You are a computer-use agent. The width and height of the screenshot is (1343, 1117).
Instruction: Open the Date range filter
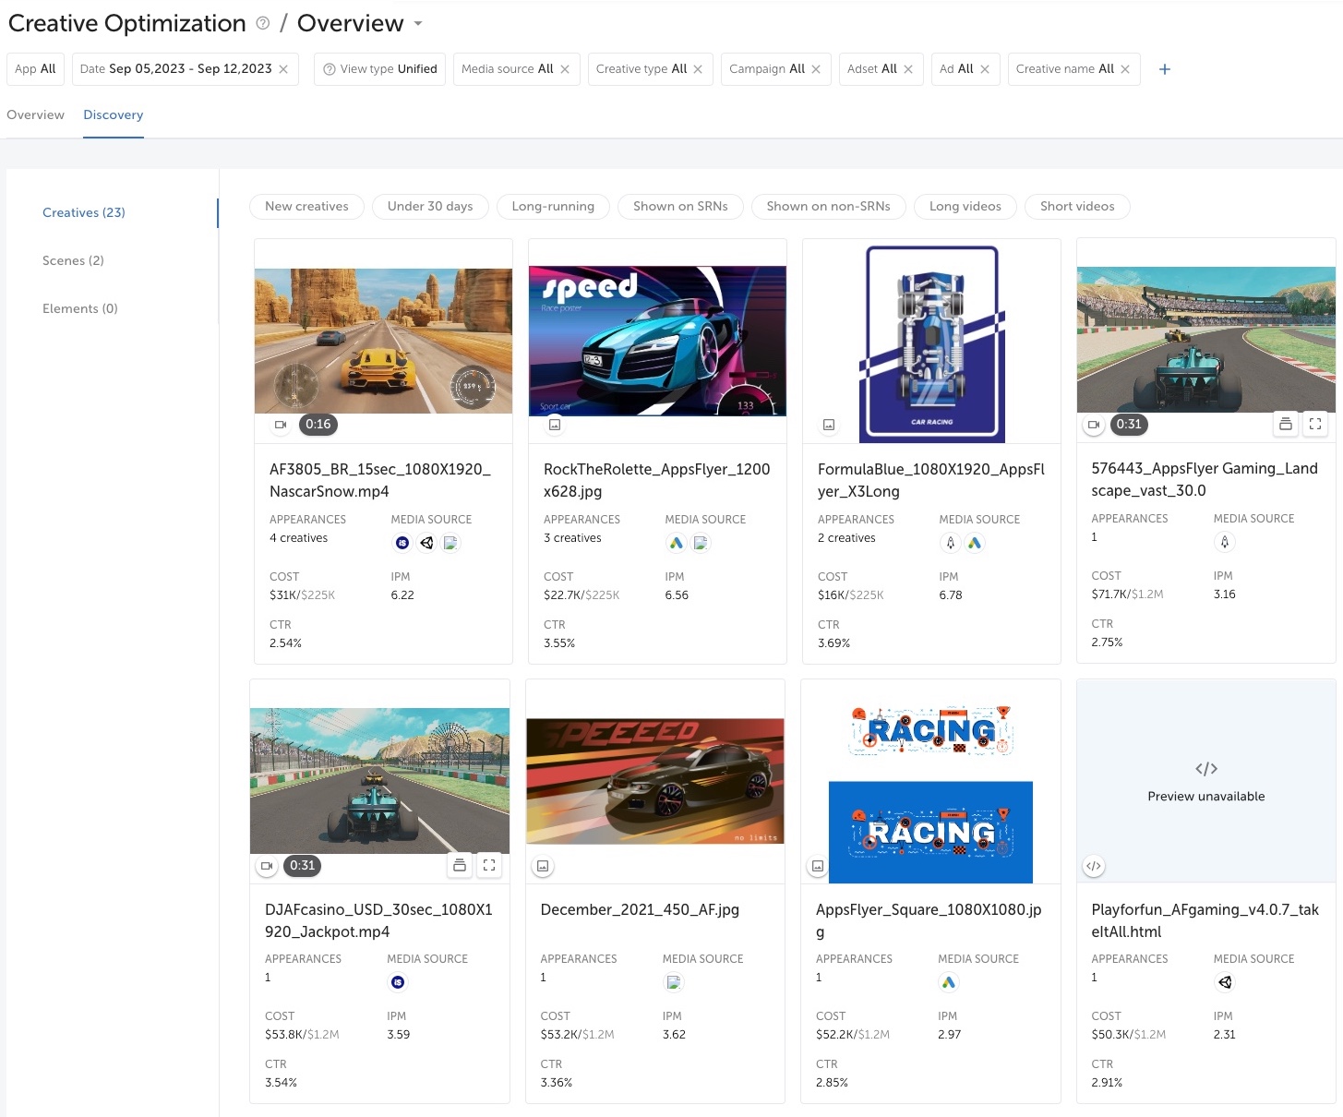click(x=175, y=69)
